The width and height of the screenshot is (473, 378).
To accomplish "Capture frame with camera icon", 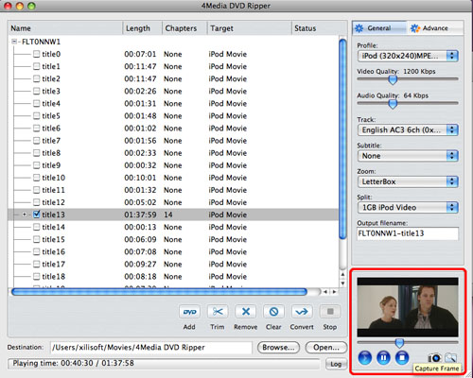I will click(x=434, y=358).
